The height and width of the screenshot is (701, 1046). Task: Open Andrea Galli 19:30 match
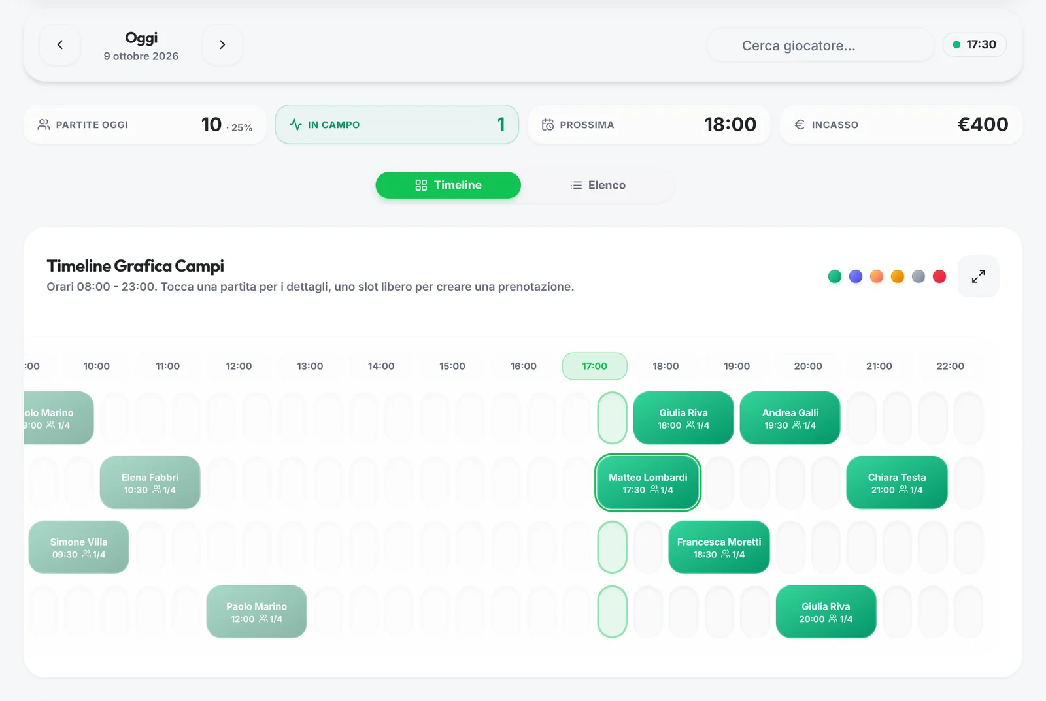[x=790, y=418]
